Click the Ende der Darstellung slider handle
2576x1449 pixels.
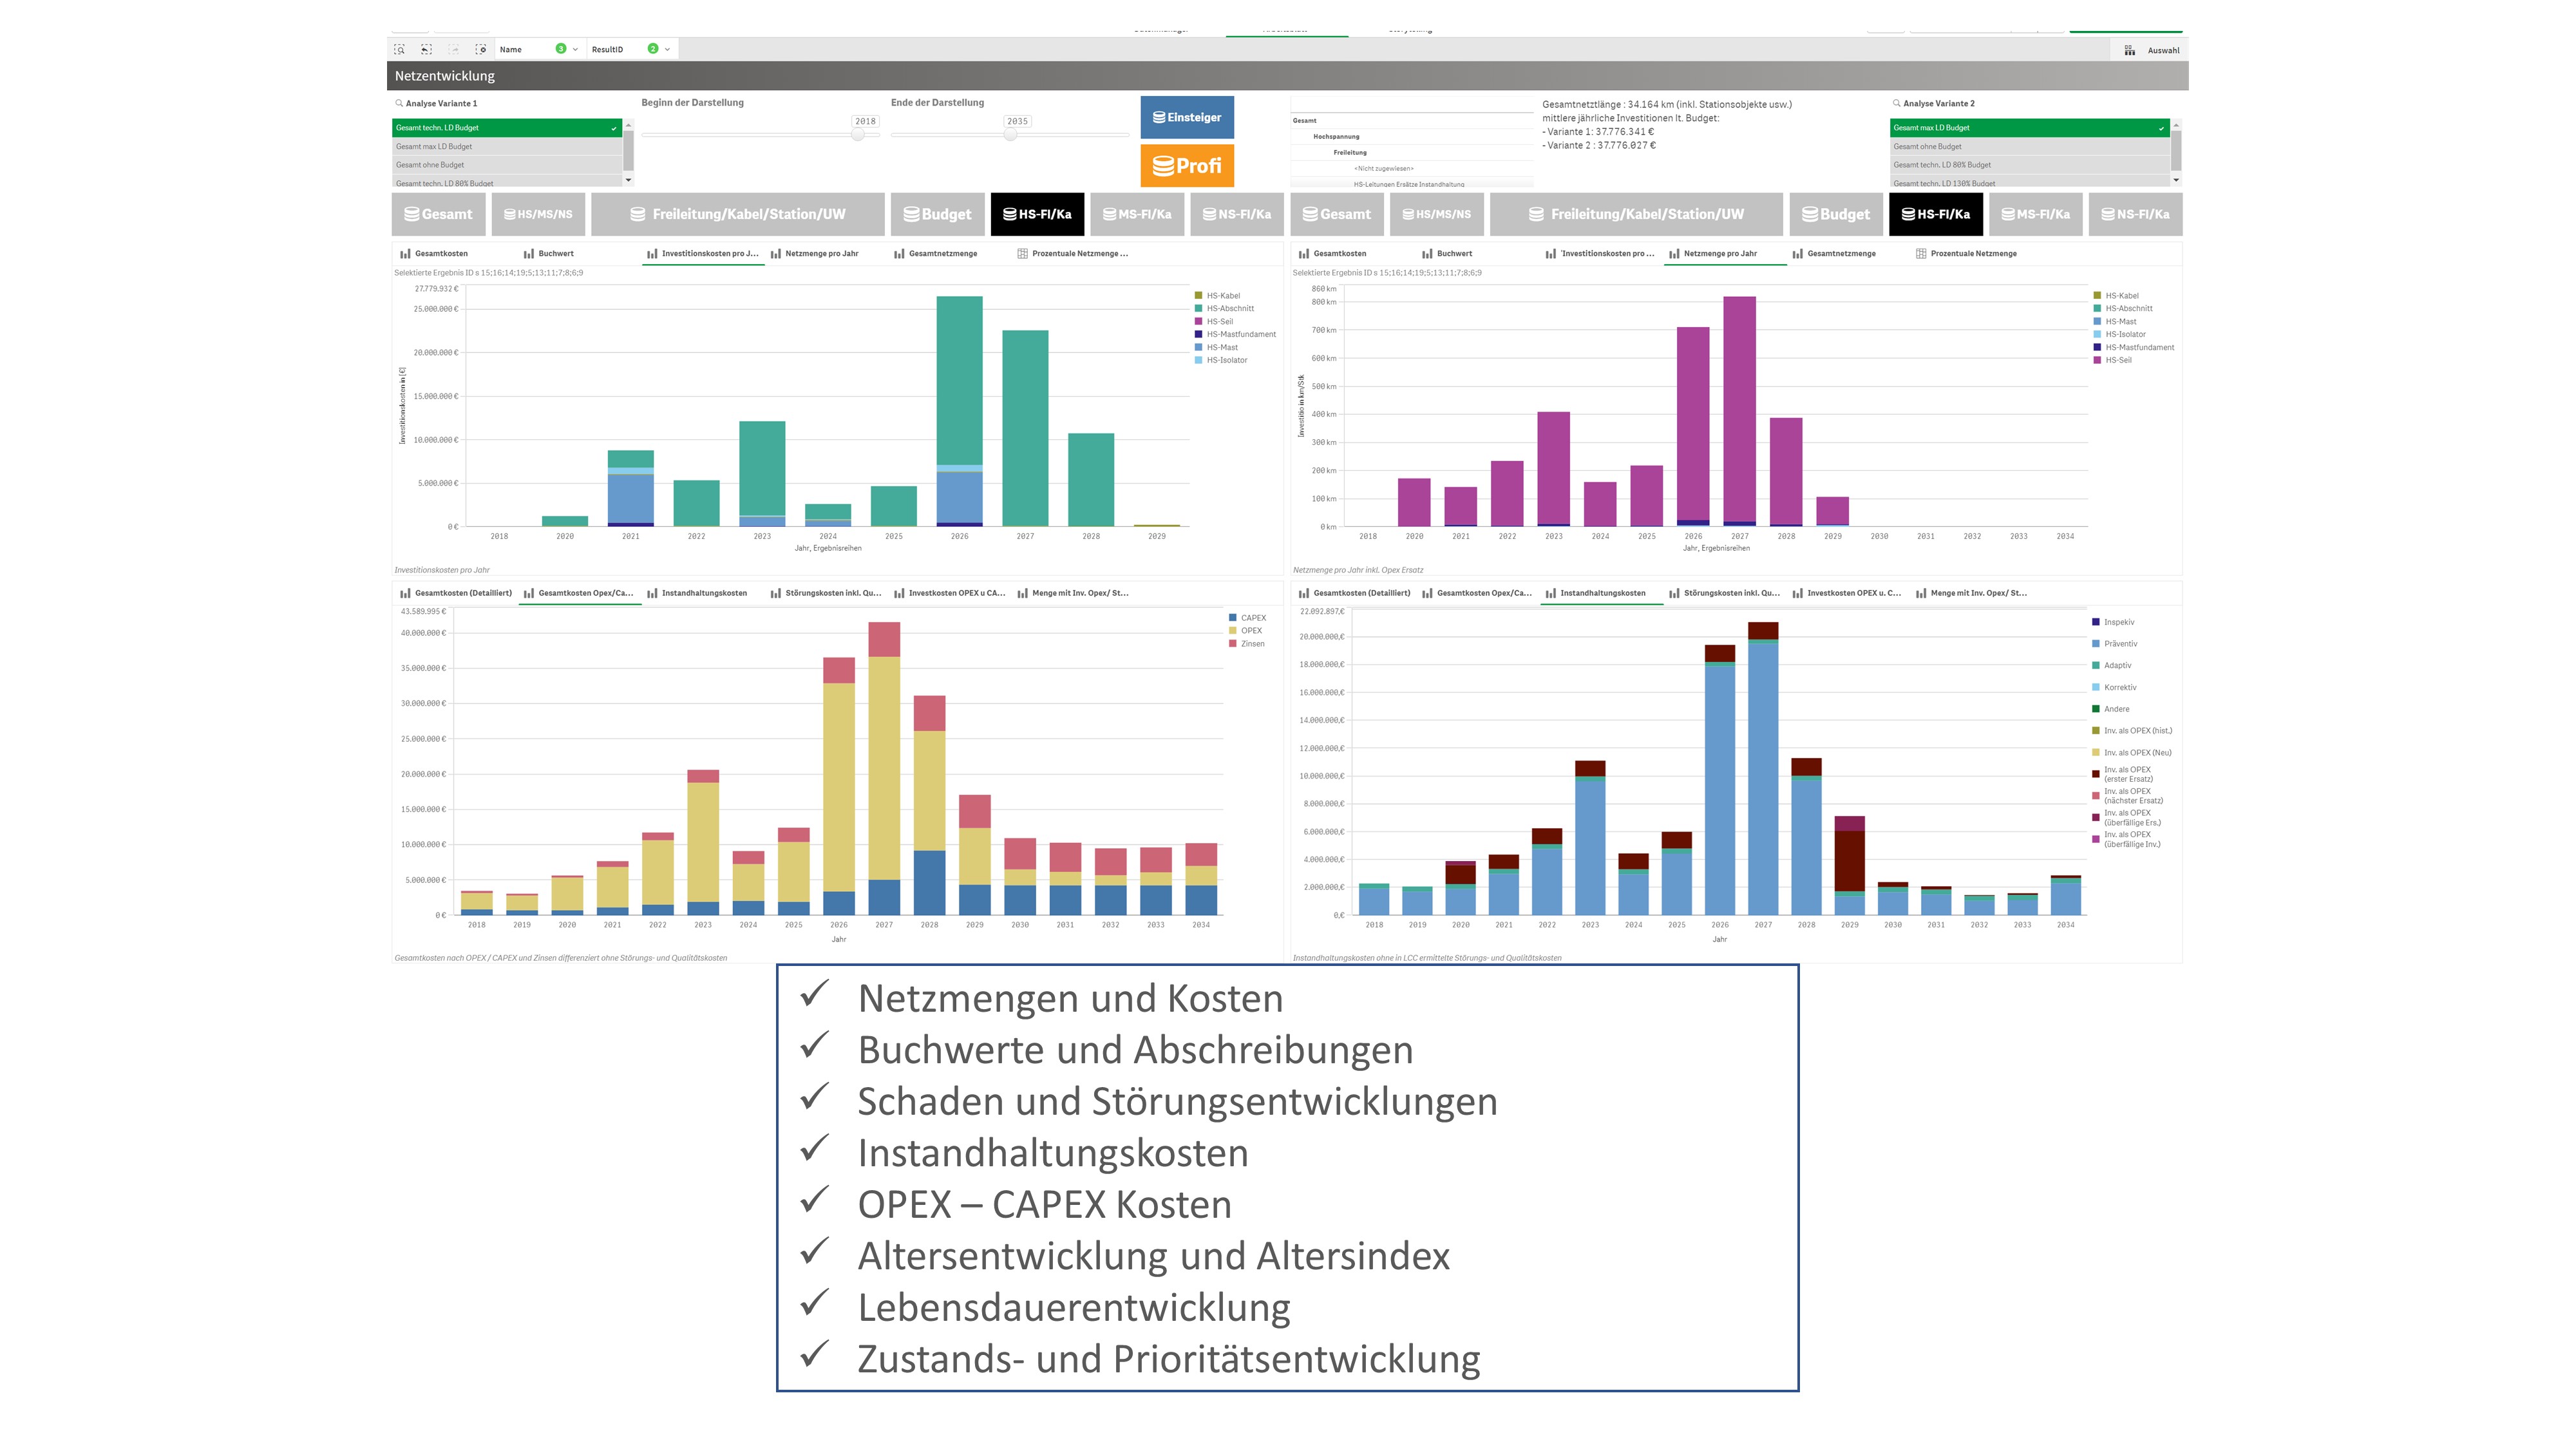pyautogui.click(x=1011, y=134)
